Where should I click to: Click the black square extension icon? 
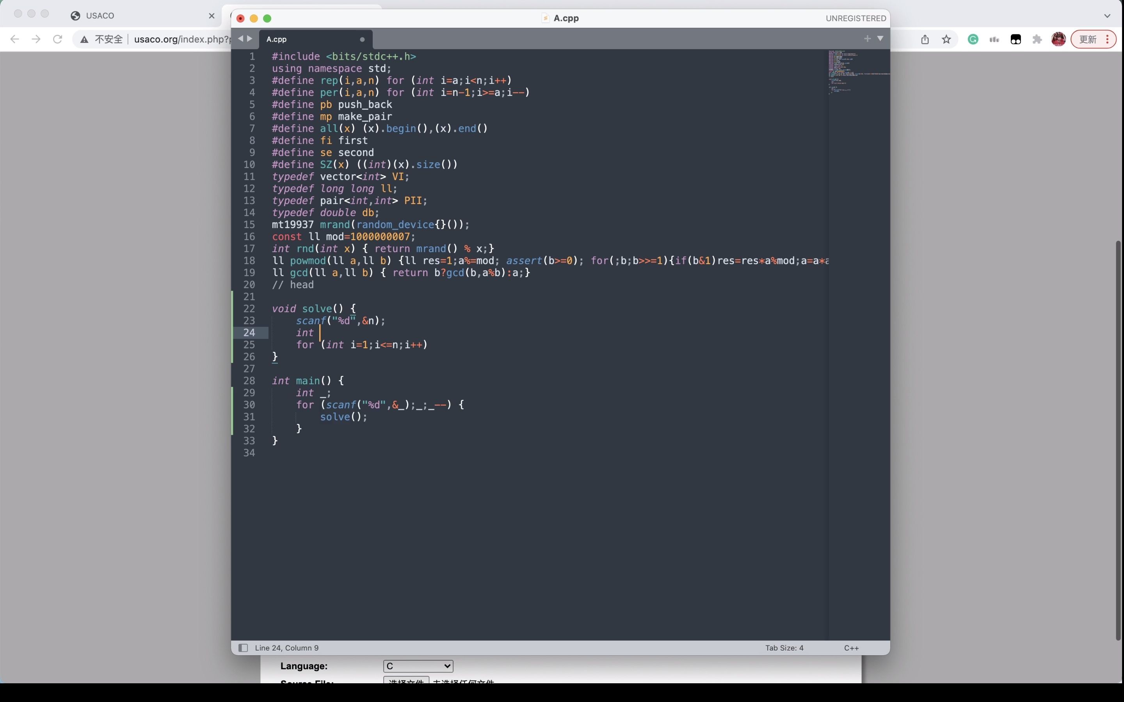pyautogui.click(x=1016, y=39)
